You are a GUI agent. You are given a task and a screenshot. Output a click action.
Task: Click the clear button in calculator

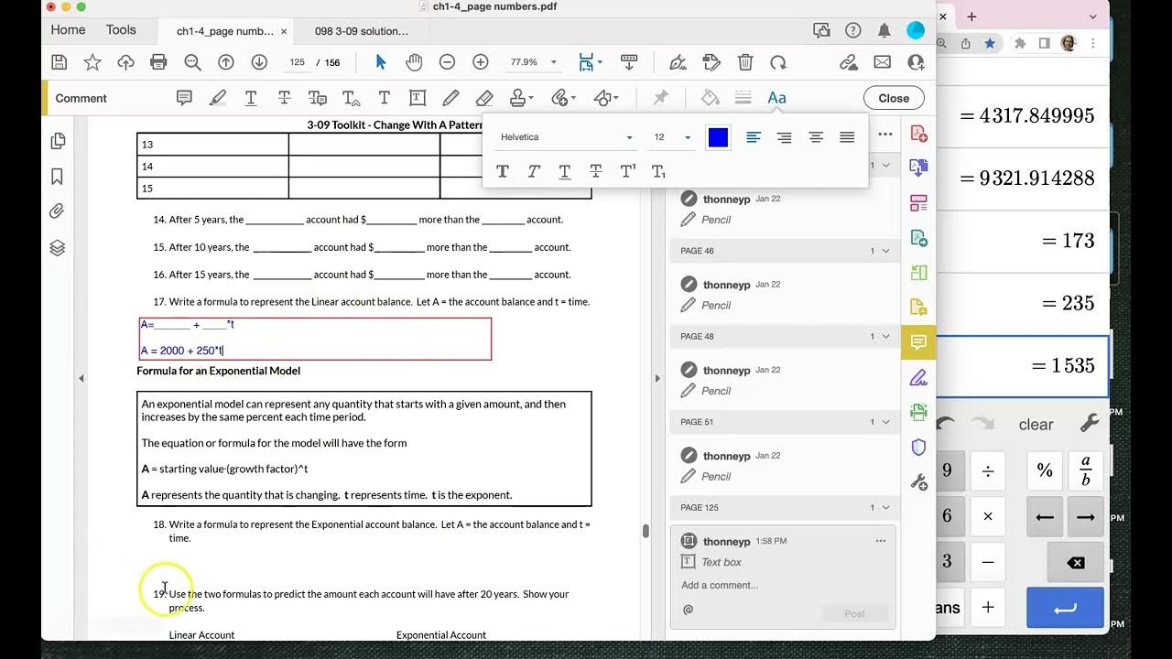1036,424
